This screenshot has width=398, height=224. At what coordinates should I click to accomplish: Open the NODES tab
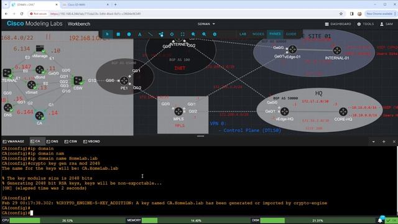(258, 34)
